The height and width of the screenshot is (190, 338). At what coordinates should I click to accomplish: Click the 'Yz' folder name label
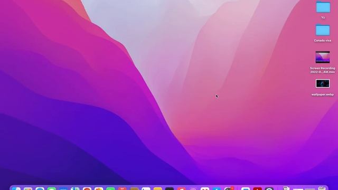[x=323, y=17]
